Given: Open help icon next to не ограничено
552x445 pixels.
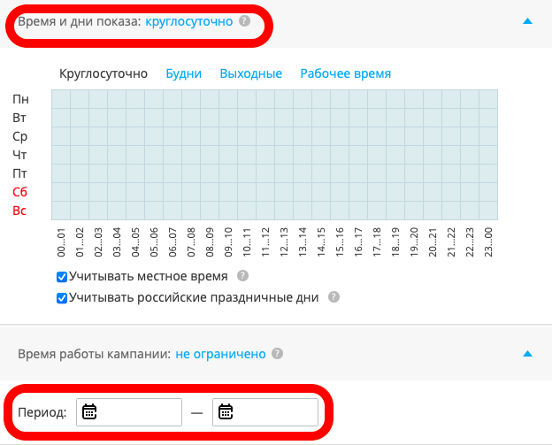Looking at the screenshot, I should (277, 354).
